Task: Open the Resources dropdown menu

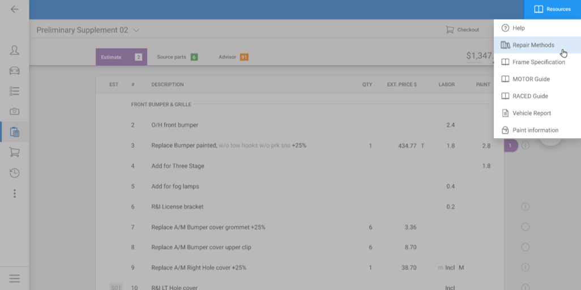Action: point(552,10)
